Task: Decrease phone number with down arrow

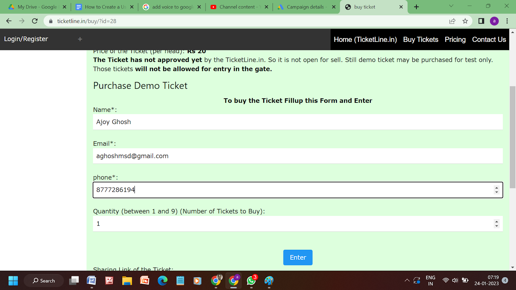Action: [x=497, y=192]
